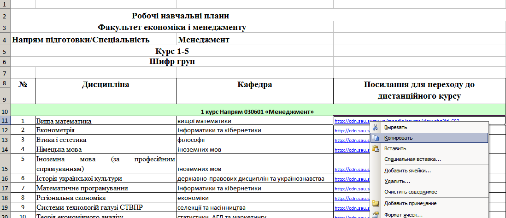Click the cell 'Курс 1-5'

click(x=172, y=51)
